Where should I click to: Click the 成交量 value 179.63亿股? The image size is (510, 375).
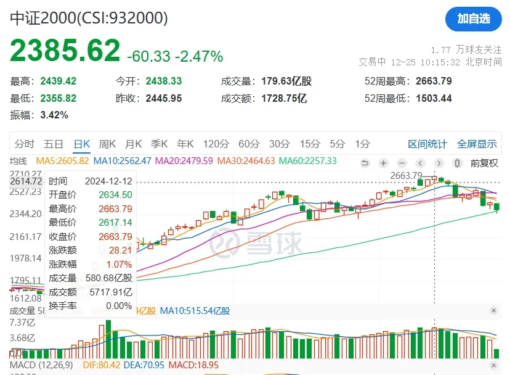(x=286, y=81)
